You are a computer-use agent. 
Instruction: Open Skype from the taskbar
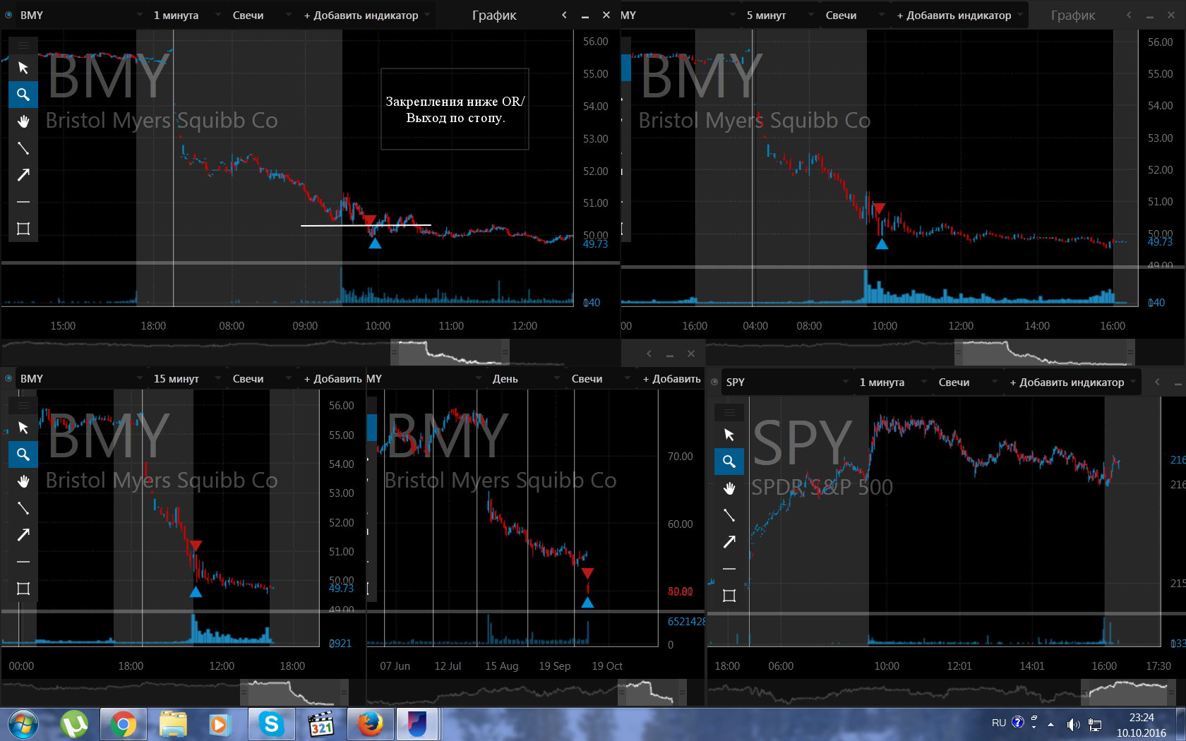click(x=271, y=725)
